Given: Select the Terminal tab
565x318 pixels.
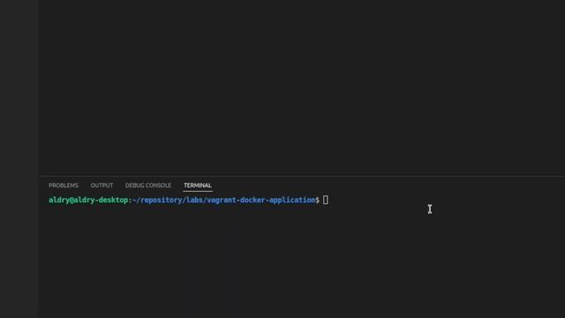Looking at the screenshot, I should [198, 185].
